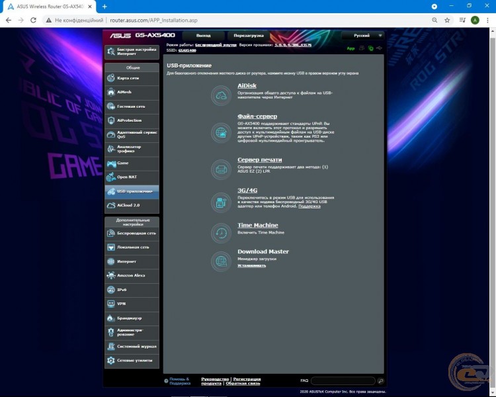Open the Файл-сервер heading link

(257, 116)
